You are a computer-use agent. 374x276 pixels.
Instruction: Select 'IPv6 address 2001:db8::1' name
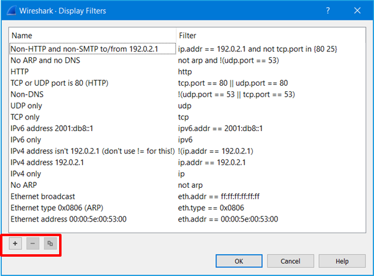tap(52, 129)
